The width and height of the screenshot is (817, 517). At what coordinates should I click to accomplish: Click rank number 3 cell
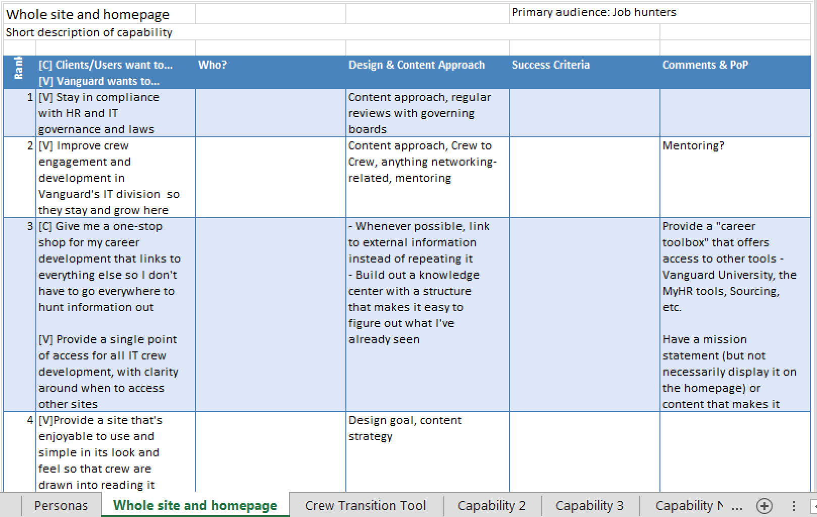[x=20, y=315]
